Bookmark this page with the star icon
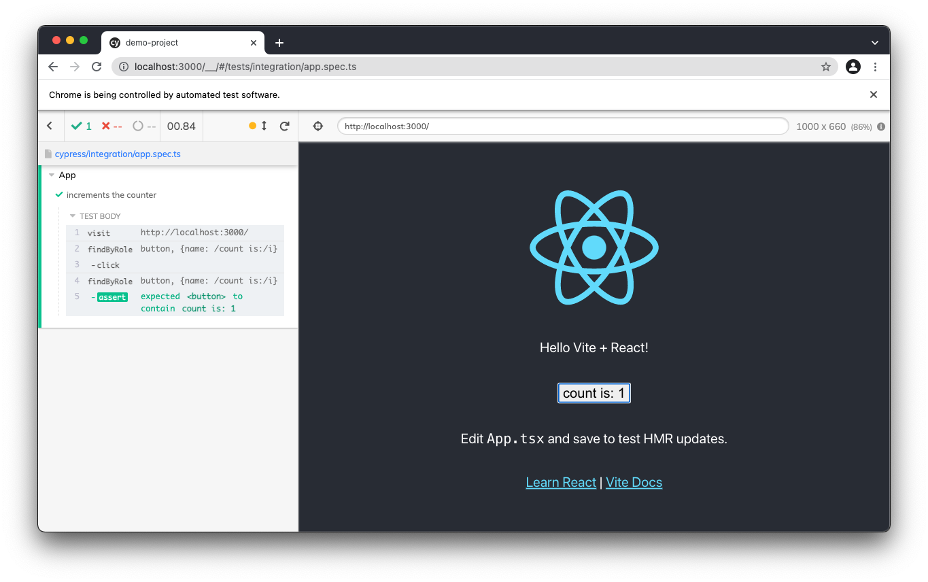 tap(826, 67)
